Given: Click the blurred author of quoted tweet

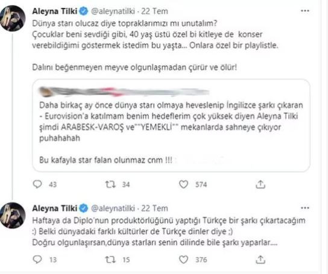Looking at the screenshot, I should (124, 92).
